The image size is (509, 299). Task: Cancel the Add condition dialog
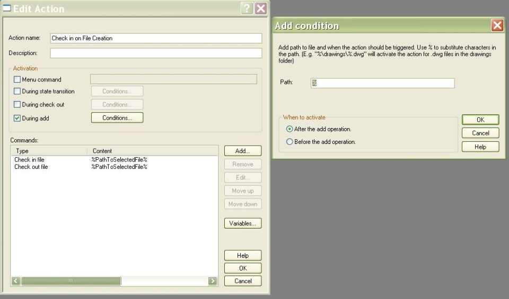click(480, 133)
